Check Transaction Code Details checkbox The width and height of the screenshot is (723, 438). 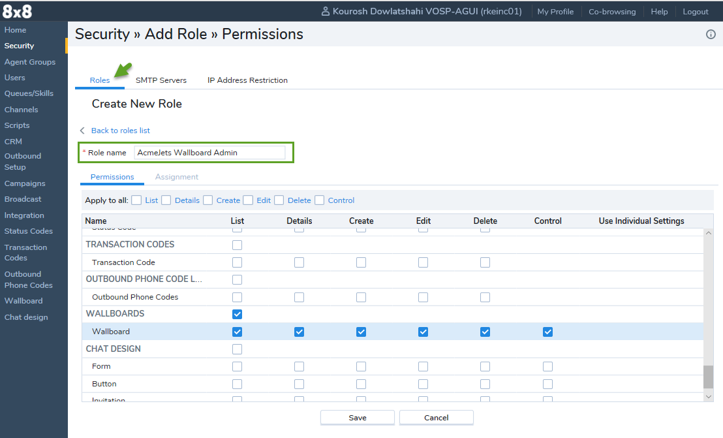coord(300,262)
